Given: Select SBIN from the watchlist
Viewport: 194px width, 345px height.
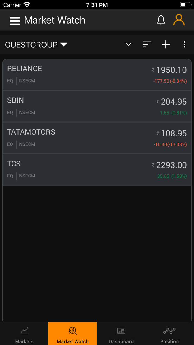Looking at the screenshot, I should (x=97, y=106).
